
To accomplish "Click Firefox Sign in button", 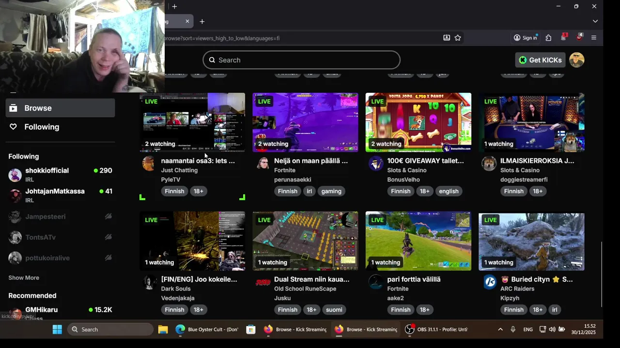I will [x=526, y=38].
